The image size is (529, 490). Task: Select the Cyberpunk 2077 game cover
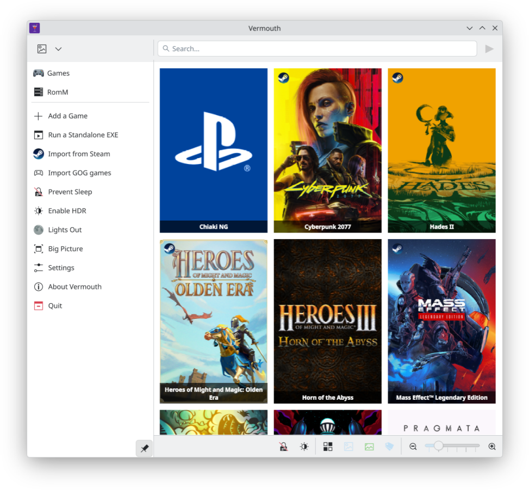pyautogui.click(x=328, y=150)
